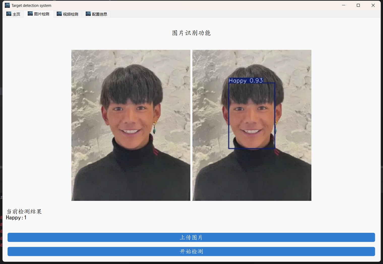Image resolution: width=383 pixels, height=264 pixels.
Task: Close the Target detection system window
Action: pos(373,5)
